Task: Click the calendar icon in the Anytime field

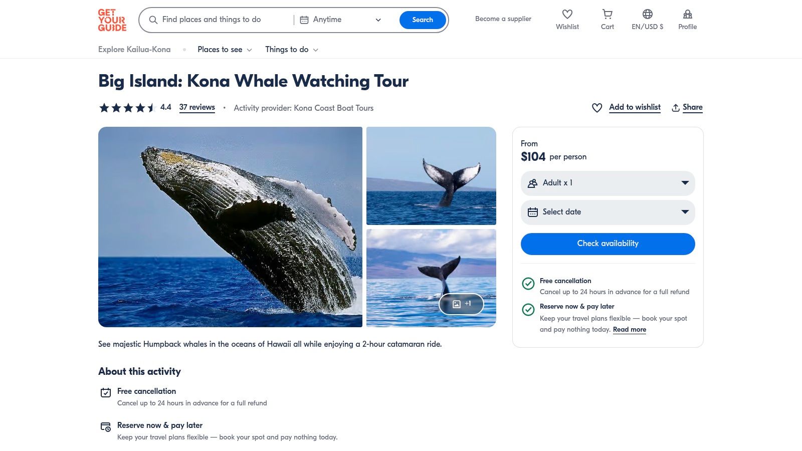Action: click(x=304, y=20)
